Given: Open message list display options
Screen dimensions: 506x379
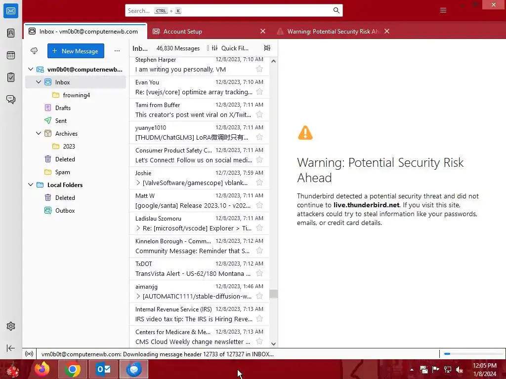Looking at the screenshot, I should [x=267, y=48].
